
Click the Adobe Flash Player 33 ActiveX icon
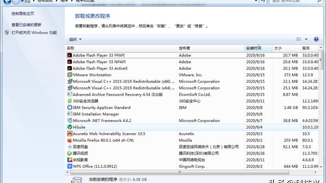click(x=69, y=68)
